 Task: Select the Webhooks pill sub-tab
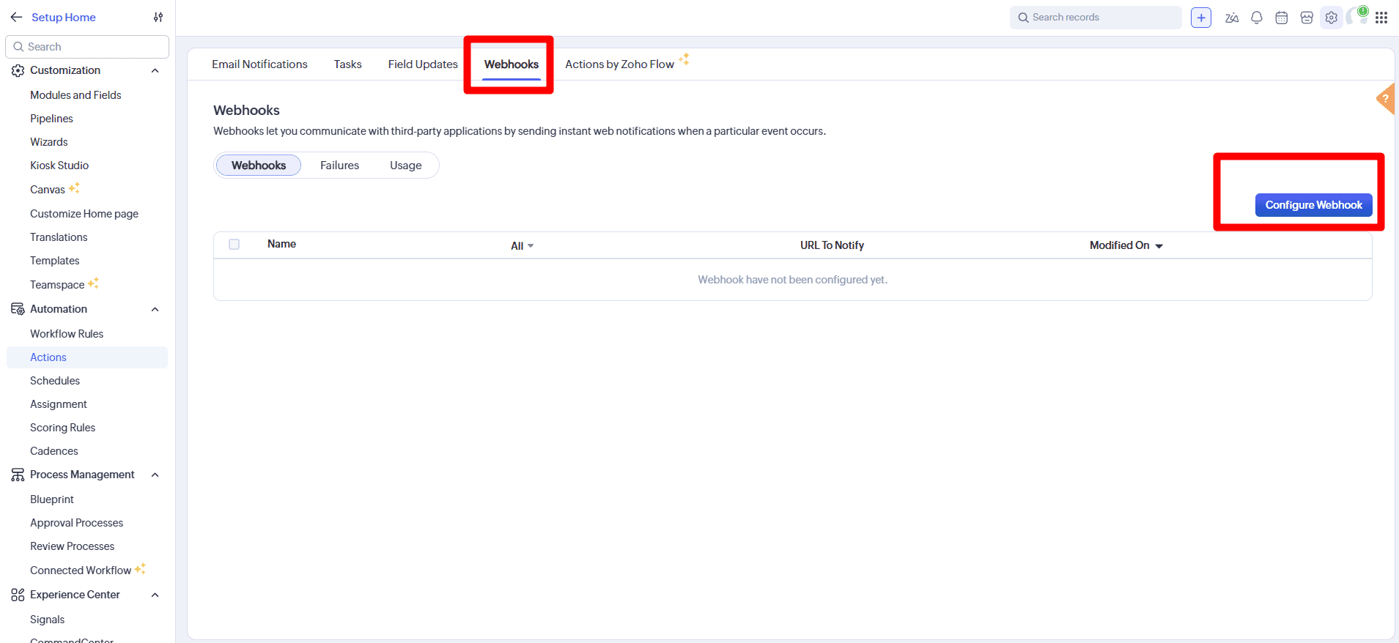tap(259, 166)
